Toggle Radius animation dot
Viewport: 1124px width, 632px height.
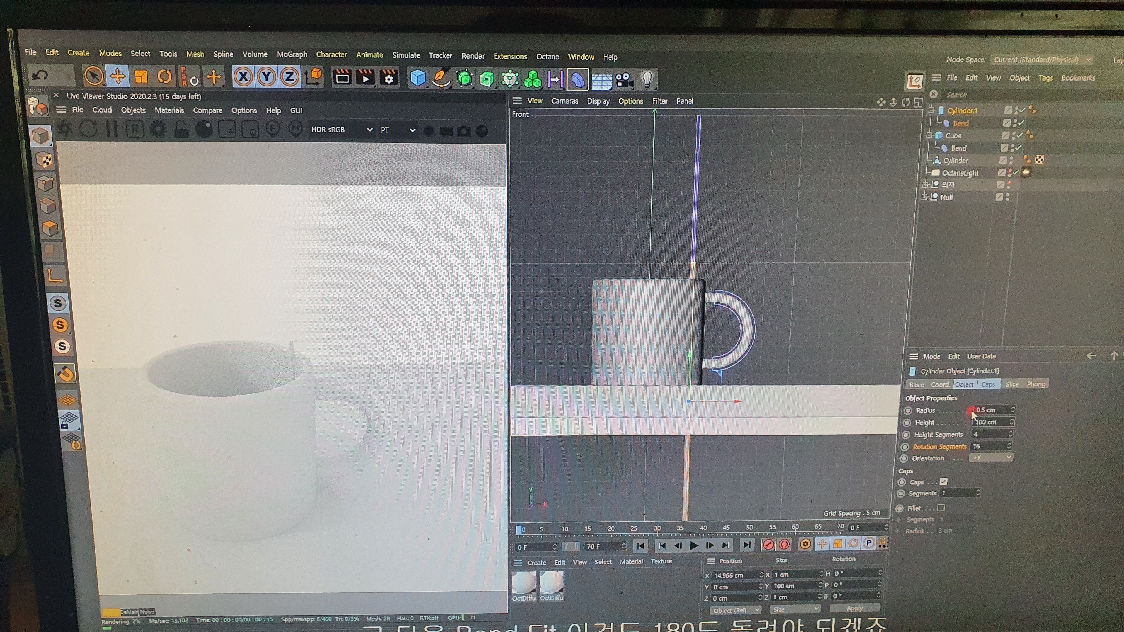point(908,410)
